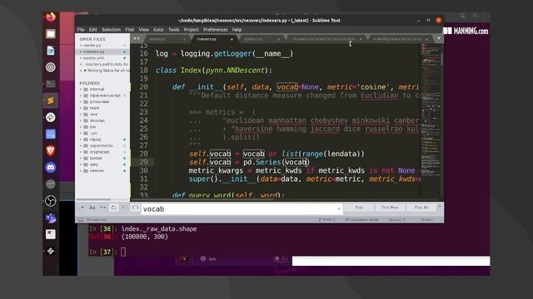The image size is (533, 299).
Task: Click Find Prev button
Action: click(390, 208)
